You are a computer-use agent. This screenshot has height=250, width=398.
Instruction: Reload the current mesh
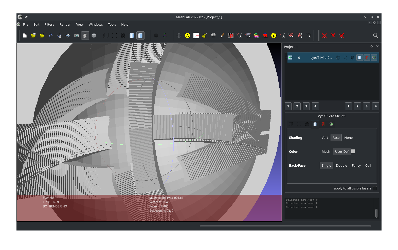click(51, 35)
